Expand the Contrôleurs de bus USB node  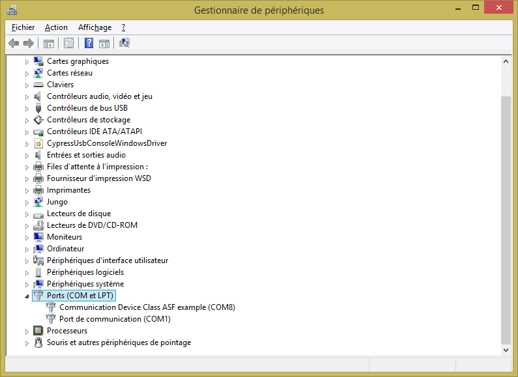click(x=27, y=108)
